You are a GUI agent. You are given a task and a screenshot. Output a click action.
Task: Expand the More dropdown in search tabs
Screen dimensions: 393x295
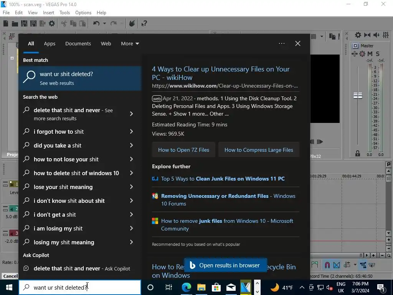[130, 44]
